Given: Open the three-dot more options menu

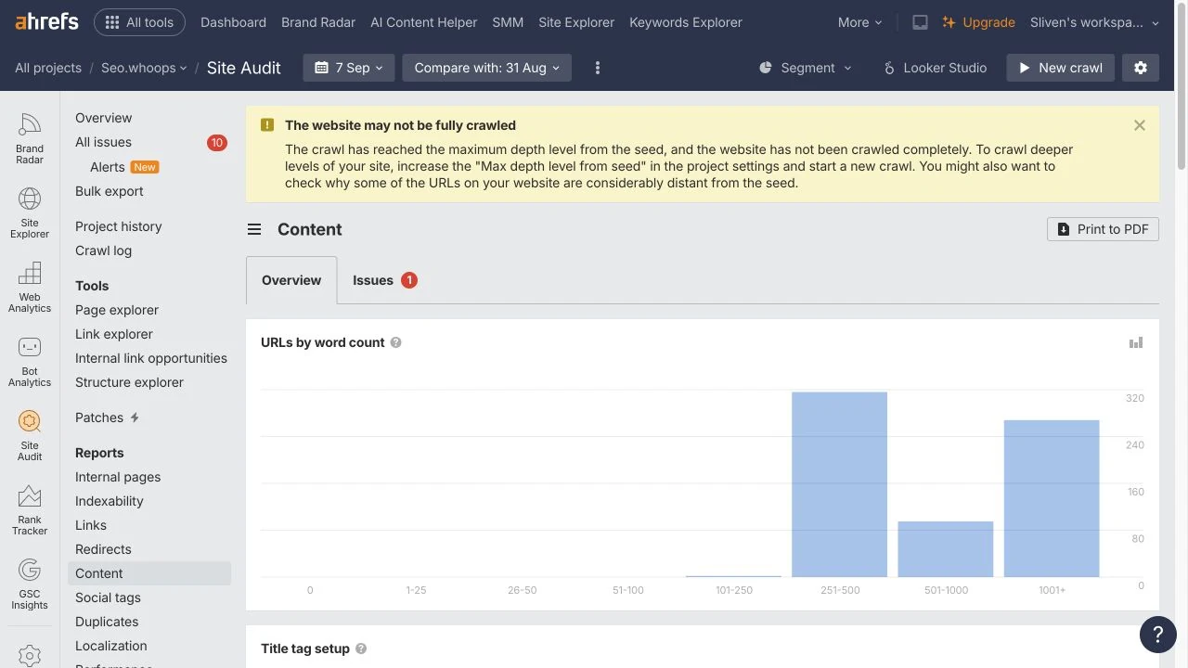Looking at the screenshot, I should click(598, 68).
